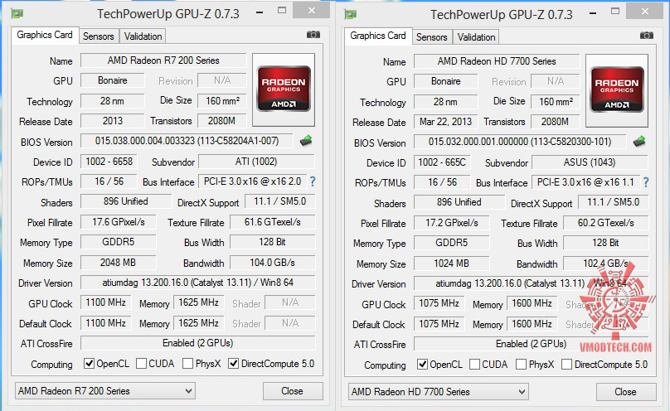
Task: Click GPU-Z title bar app icon in left window
Action: point(17,13)
